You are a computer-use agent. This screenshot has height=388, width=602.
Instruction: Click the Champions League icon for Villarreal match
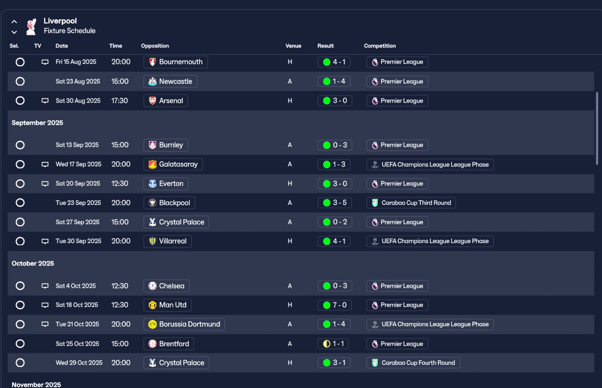click(375, 241)
